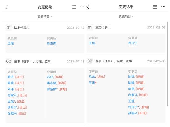Image resolution: width=170 pixels, height=127 pixels.
Task: Open 王旭 under left 法定代表人 变更前
Action: (11, 43)
